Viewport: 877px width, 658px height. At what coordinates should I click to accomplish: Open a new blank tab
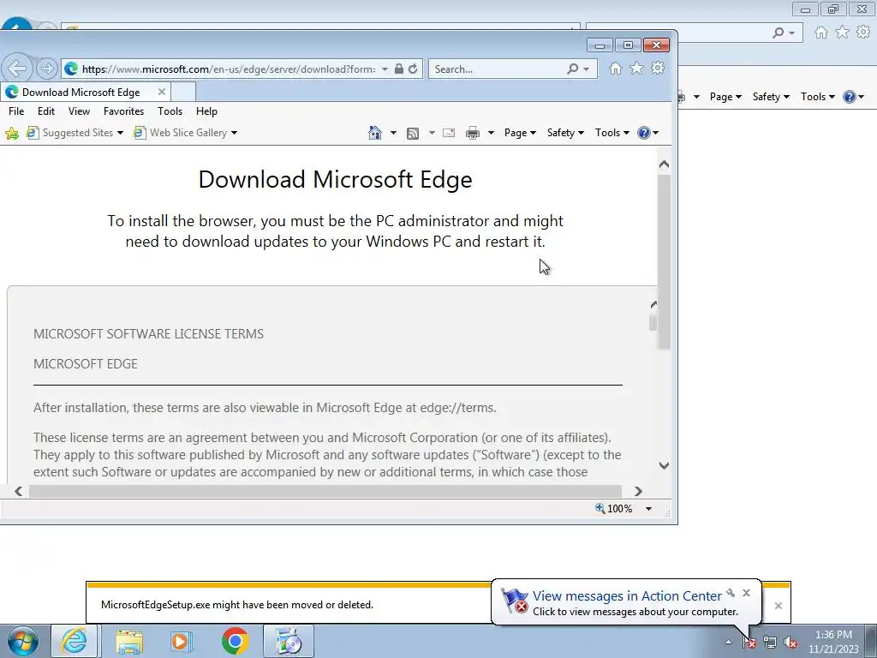pos(183,92)
